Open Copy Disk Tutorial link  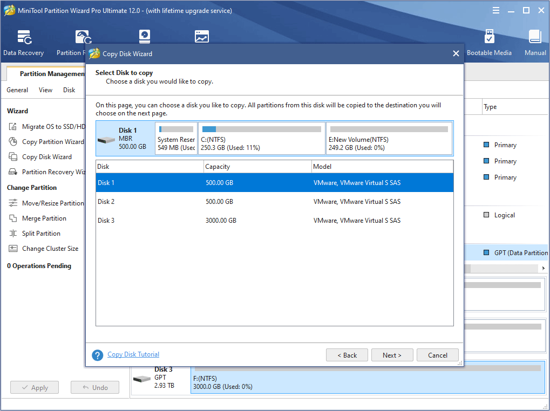(133, 354)
